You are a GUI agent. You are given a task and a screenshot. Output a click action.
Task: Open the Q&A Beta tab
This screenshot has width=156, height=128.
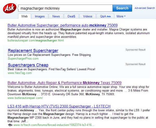(105, 16)
